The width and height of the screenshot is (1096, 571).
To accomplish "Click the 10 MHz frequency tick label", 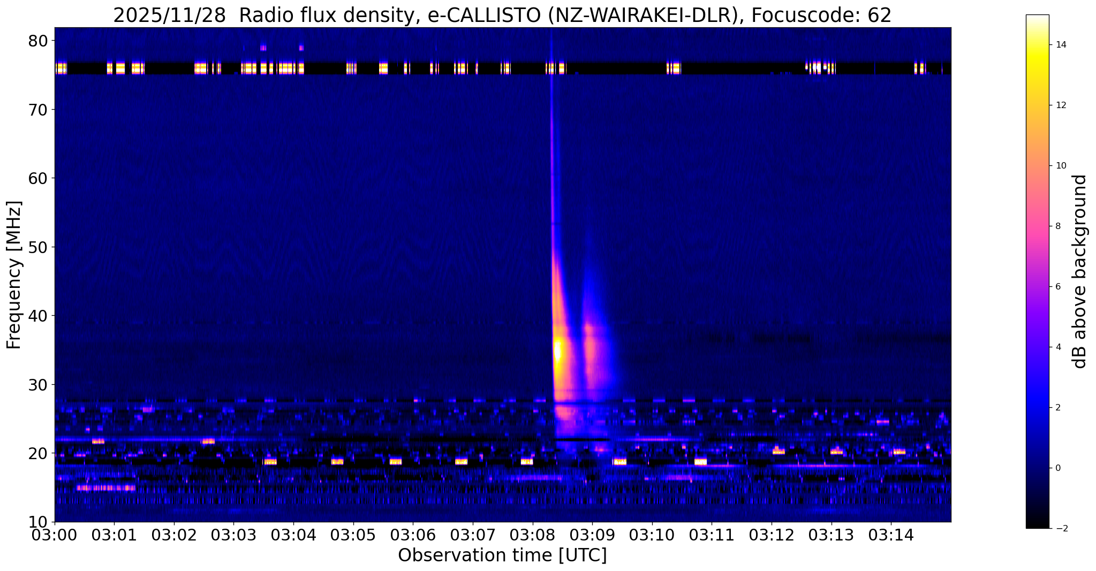I will pyautogui.click(x=38, y=522).
